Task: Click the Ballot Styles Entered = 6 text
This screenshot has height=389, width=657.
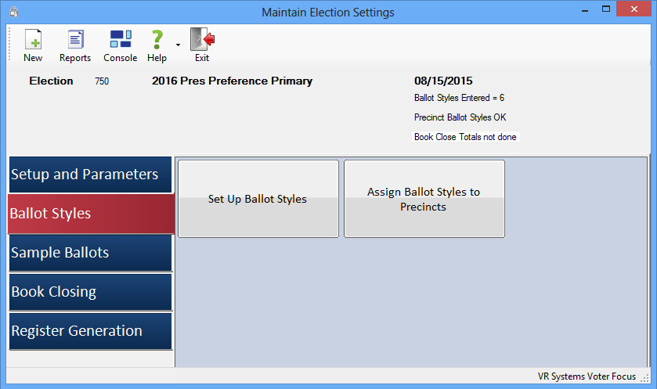Action: point(459,98)
